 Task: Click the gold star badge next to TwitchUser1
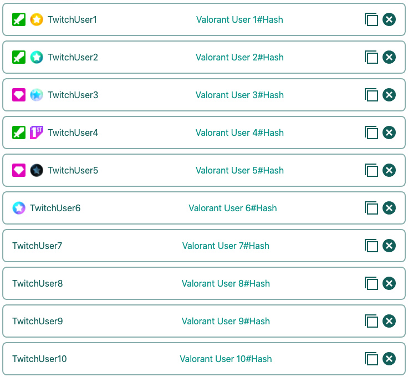tap(37, 19)
